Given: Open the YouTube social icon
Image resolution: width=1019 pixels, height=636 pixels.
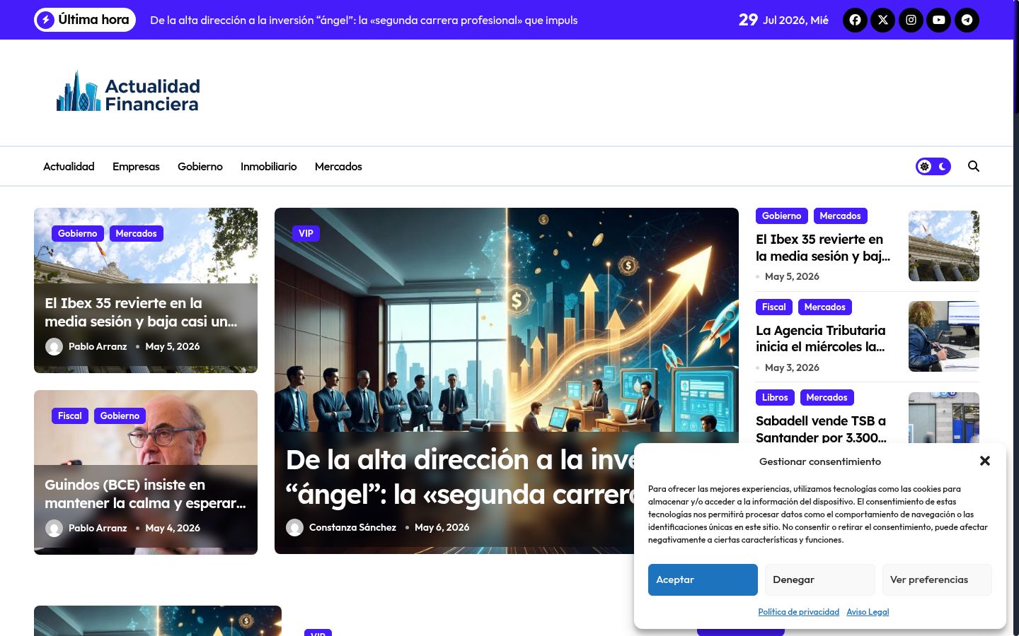Looking at the screenshot, I should pos(939,20).
